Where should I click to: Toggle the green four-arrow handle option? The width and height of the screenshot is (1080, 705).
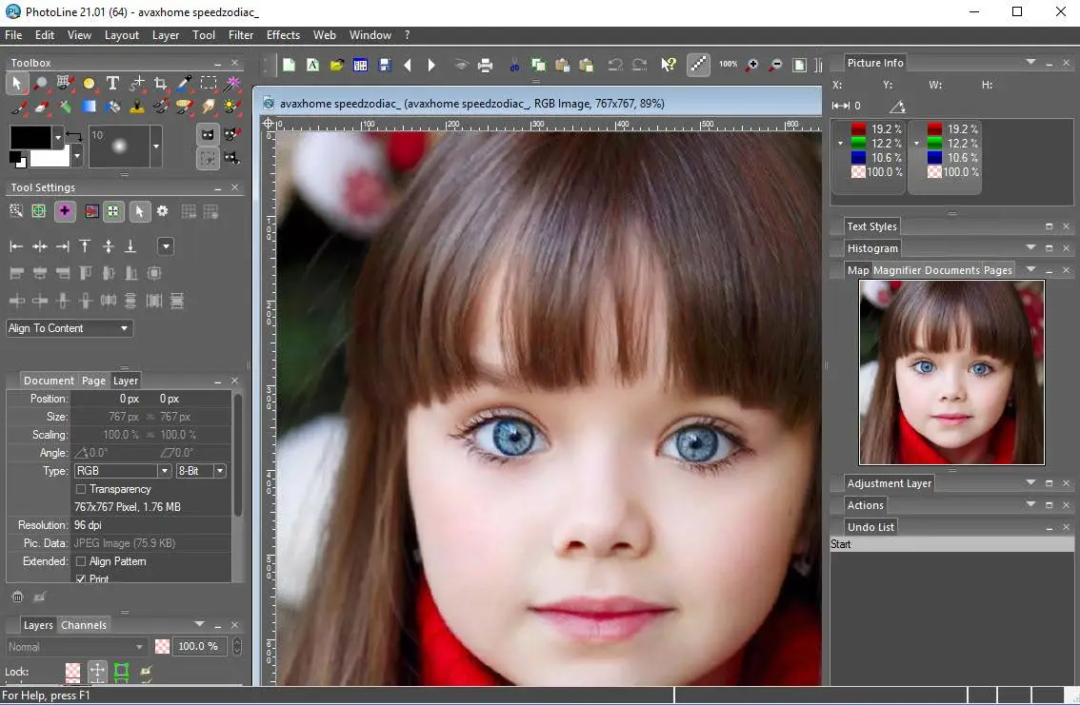(x=113, y=211)
